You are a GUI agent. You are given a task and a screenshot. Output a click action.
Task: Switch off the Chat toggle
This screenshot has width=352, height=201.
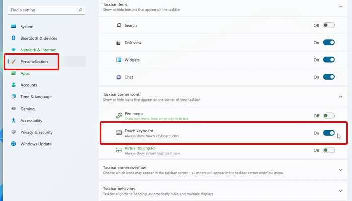tap(329, 77)
